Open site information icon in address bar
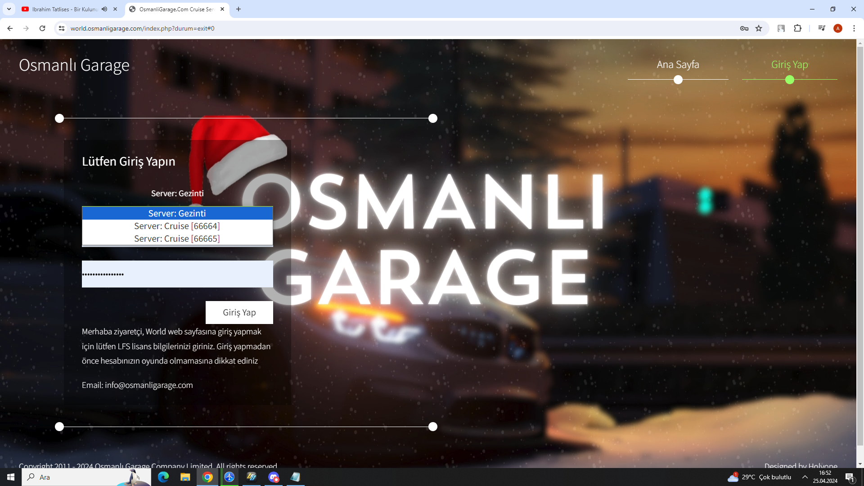The height and width of the screenshot is (486, 864). [62, 28]
